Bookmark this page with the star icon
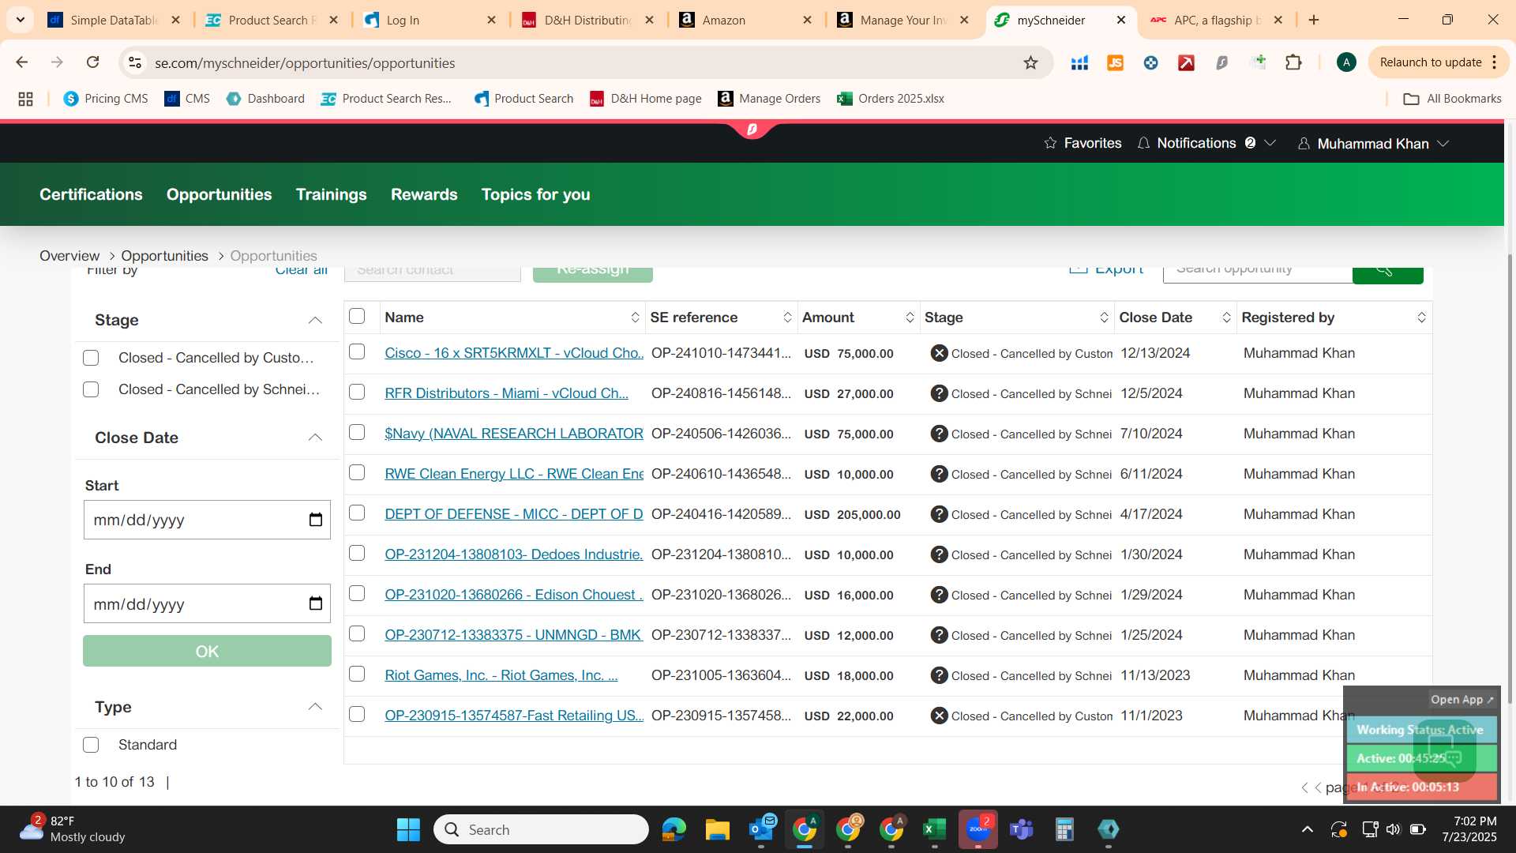The image size is (1516, 853). click(1030, 62)
